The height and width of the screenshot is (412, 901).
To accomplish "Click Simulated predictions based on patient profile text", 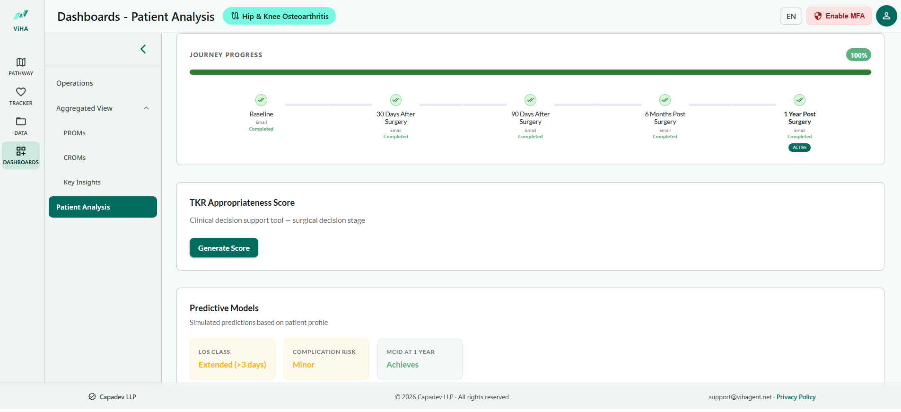I will pos(259,323).
